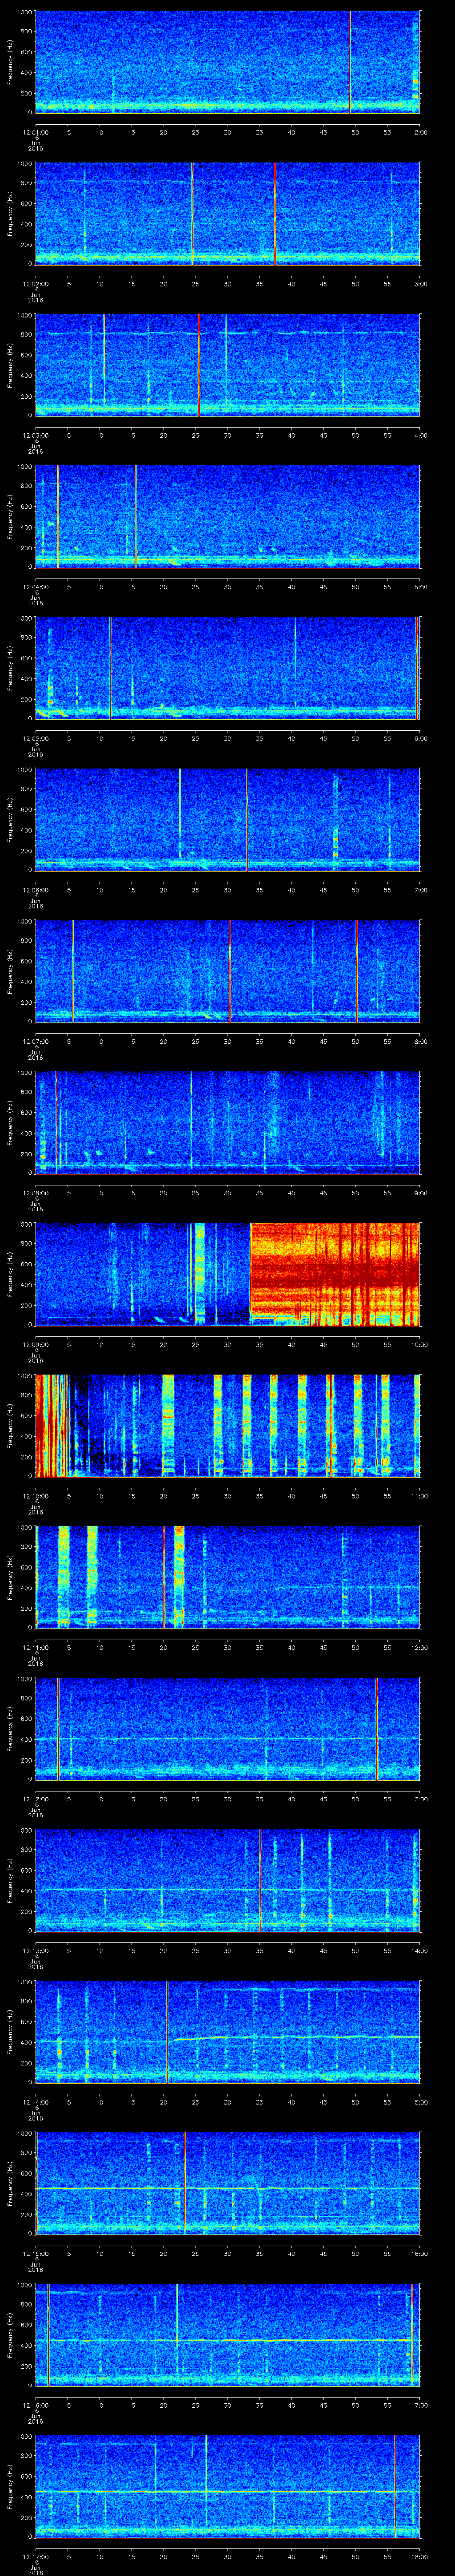Click the spectrogram panel starting at 12:08:00
This screenshot has width=455, height=2576.
point(228,1123)
